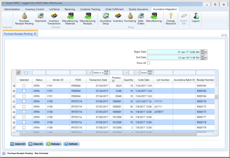
Task: Open Transaction Date filter calendar icon
Action: 106,72
